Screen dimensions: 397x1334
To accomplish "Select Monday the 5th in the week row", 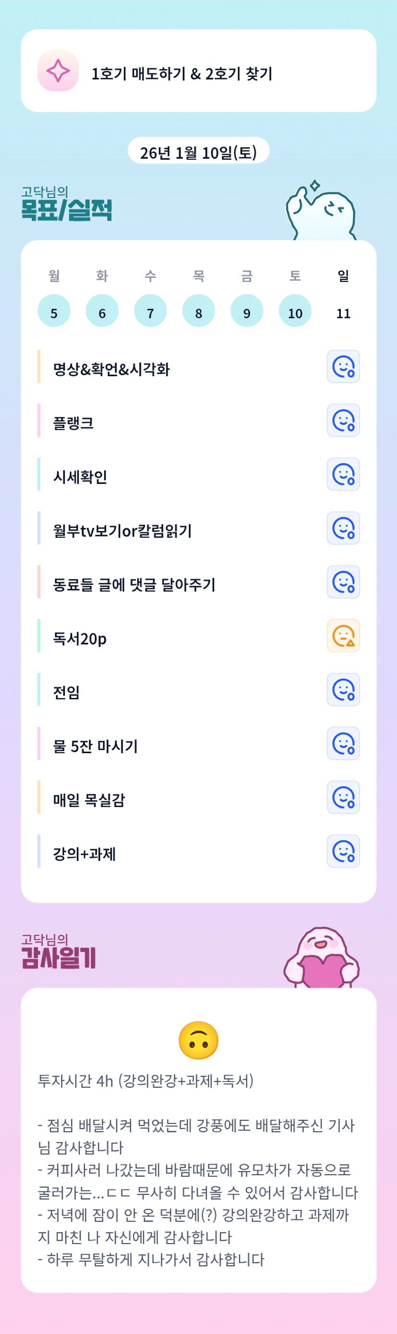I will pyautogui.click(x=54, y=311).
